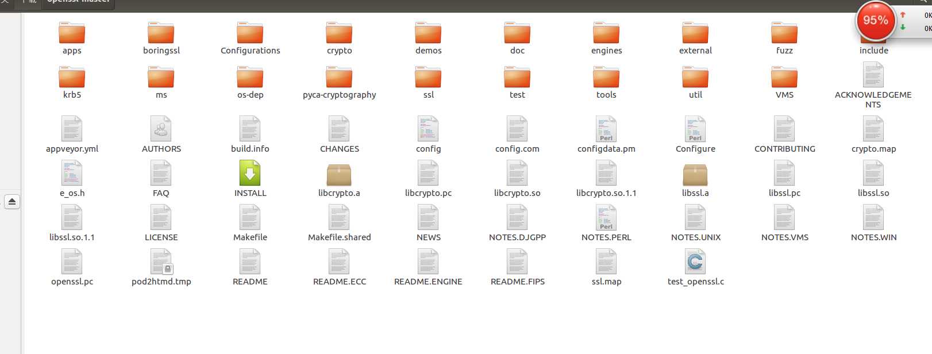
Task: Open the os-dep folder
Action: 250,77
